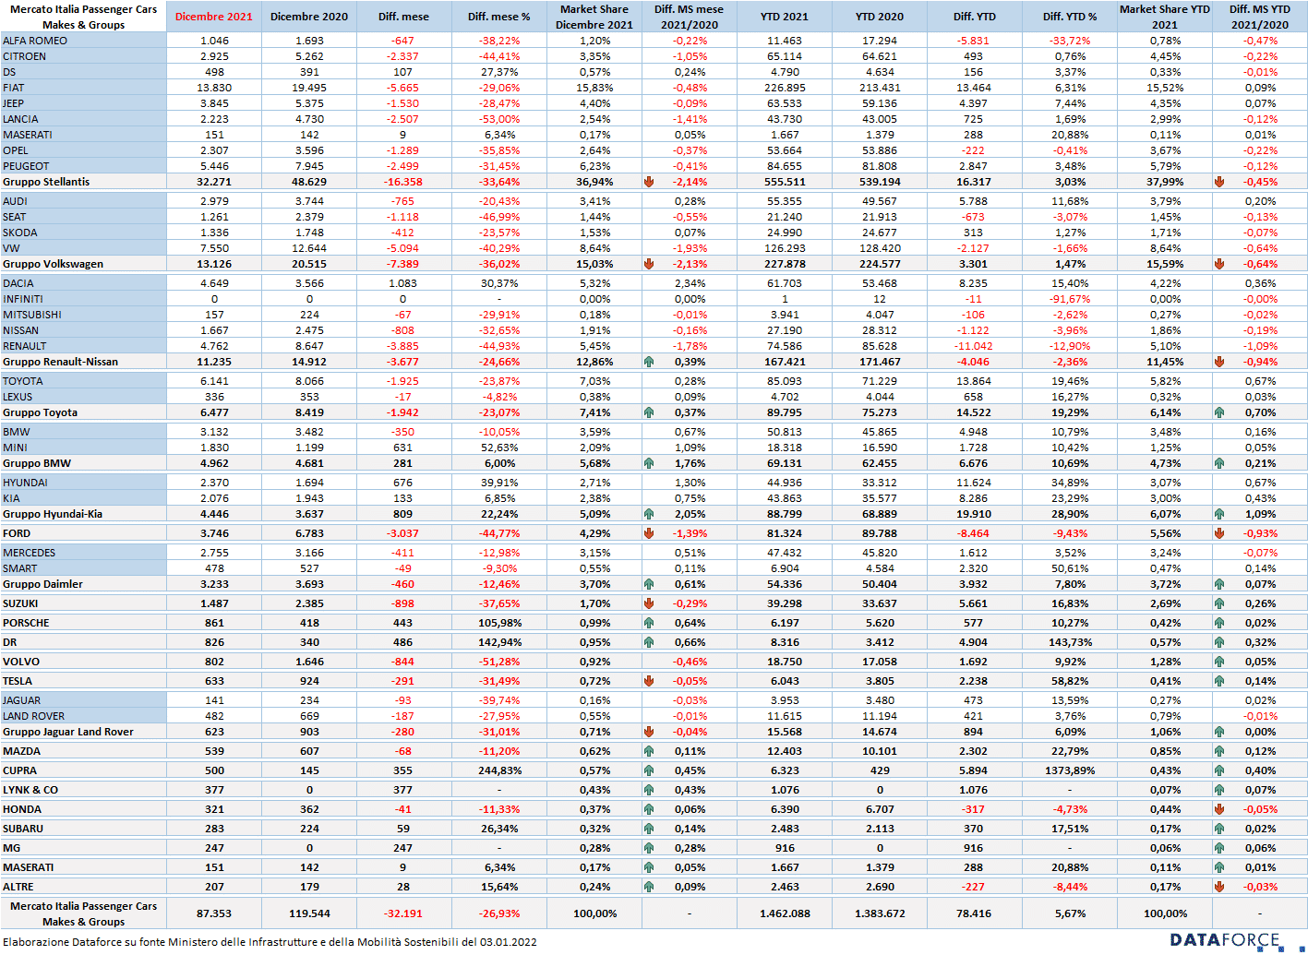The height and width of the screenshot is (955, 1308).
Task: Click the 'Gruppo Volkswagen' row label
Action: (x=53, y=264)
